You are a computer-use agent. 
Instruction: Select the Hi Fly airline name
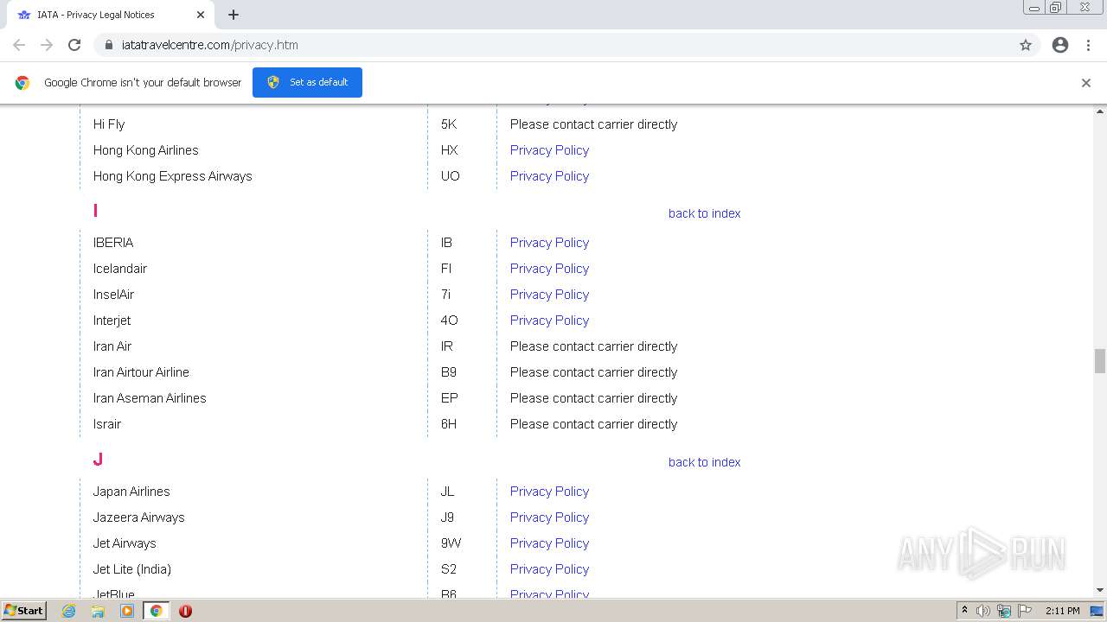pyautogui.click(x=109, y=124)
